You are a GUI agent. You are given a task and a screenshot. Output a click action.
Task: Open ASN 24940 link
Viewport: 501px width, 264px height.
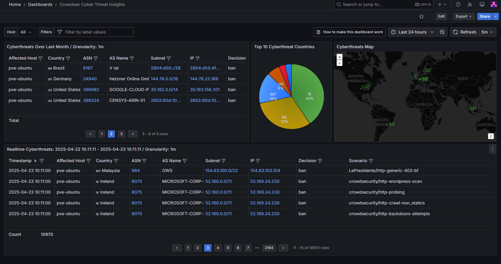(x=90, y=79)
